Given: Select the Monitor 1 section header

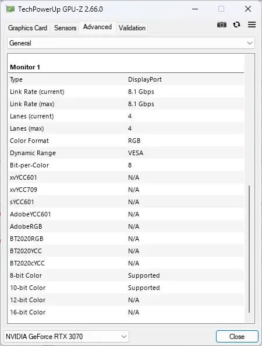Looking at the screenshot, I should 126,67.
